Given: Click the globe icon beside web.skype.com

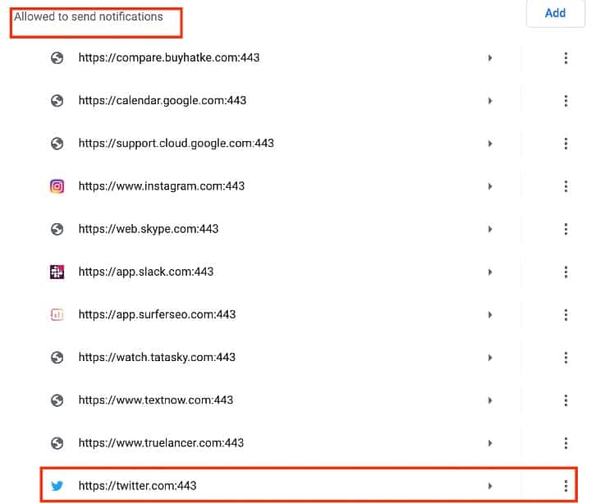Looking at the screenshot, I should [x=57, y=229].
